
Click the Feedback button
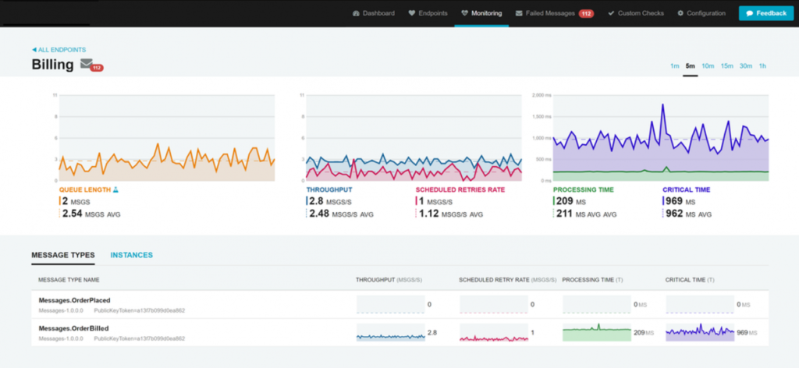click(766, 13)
